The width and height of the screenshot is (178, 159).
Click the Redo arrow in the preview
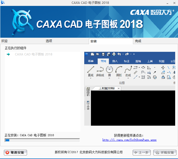[127, 54]
